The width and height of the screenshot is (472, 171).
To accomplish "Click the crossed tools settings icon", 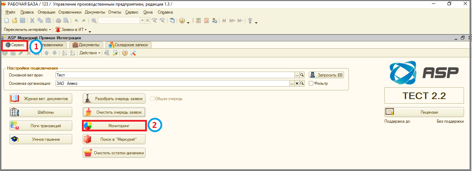I will click(x=133, y=53).
